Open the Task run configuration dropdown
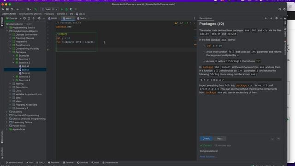 50,9
